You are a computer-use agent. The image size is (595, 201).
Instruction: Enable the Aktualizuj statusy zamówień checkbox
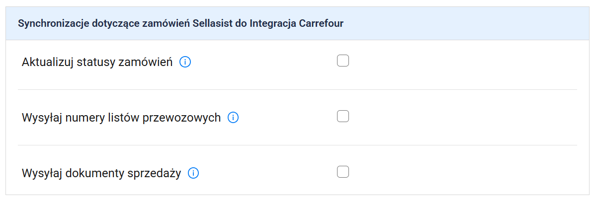[343, 61]
